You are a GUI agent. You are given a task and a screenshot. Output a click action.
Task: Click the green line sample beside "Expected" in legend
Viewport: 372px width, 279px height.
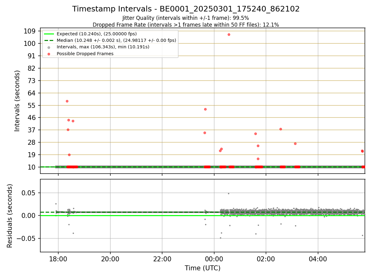tap(49, 34)
